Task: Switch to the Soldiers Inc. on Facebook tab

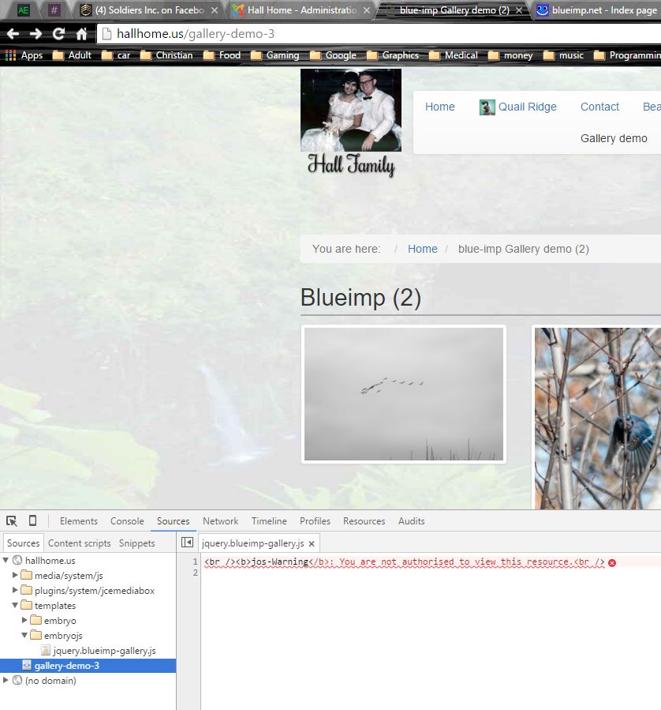Action: pyautogui.click(x=144, y=10)
